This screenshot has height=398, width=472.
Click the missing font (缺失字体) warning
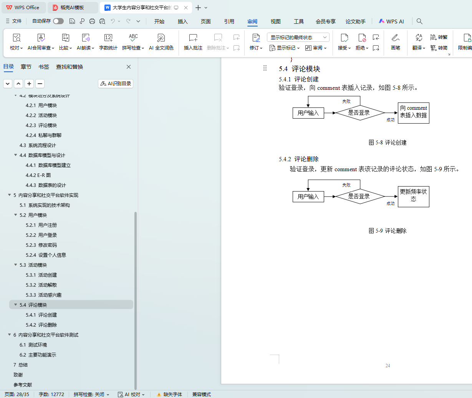169,394
